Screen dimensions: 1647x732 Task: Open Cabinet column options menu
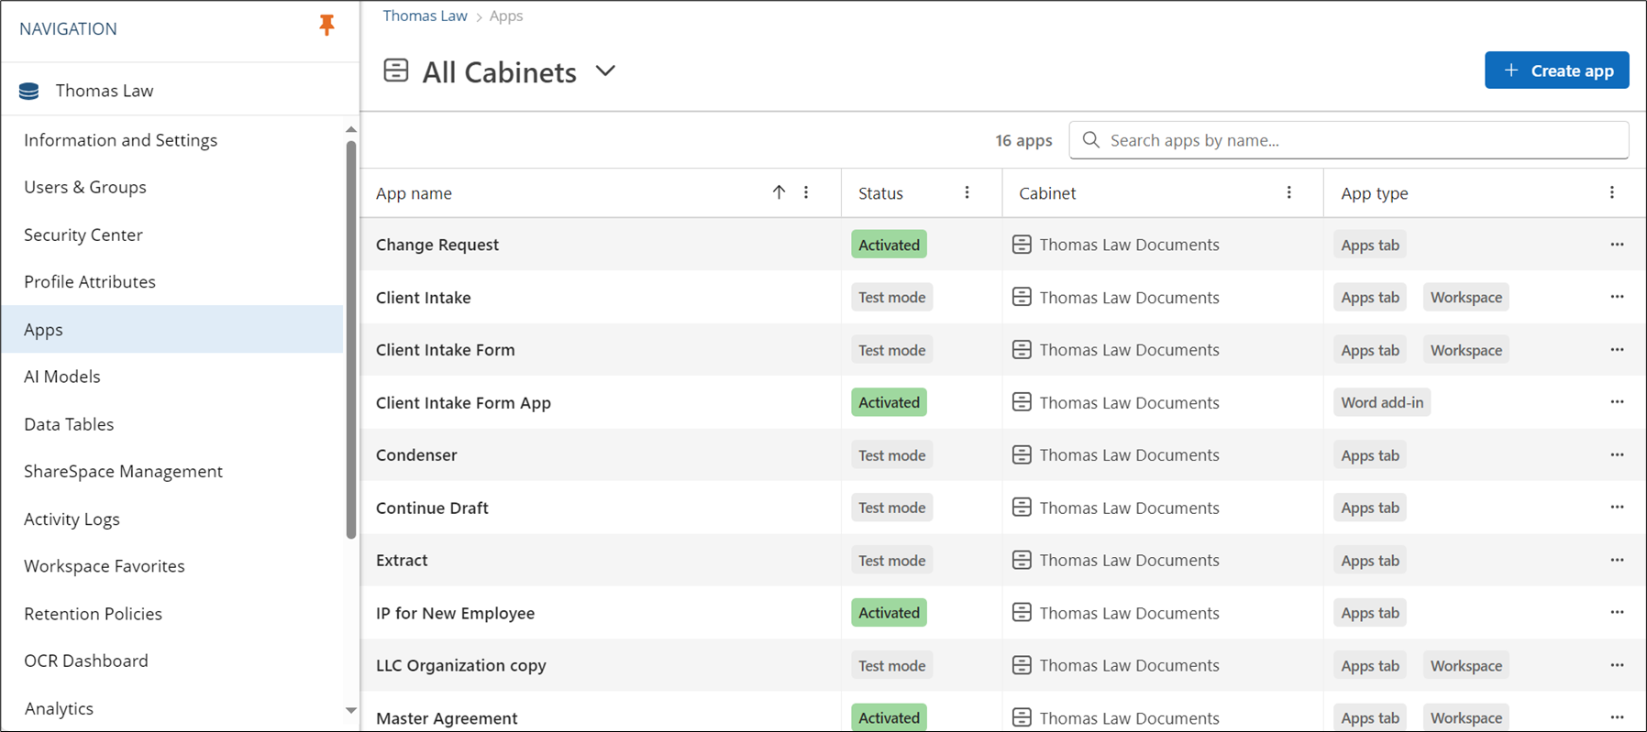[1288, 192]
